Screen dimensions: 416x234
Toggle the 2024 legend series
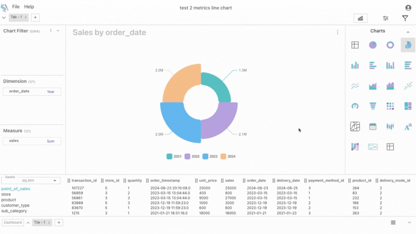(228, 156)
